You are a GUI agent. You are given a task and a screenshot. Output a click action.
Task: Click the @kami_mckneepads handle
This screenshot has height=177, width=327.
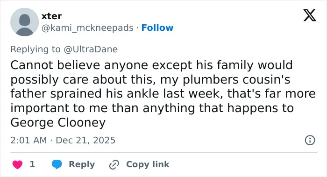pyautogui.click(x=87, y=28)
